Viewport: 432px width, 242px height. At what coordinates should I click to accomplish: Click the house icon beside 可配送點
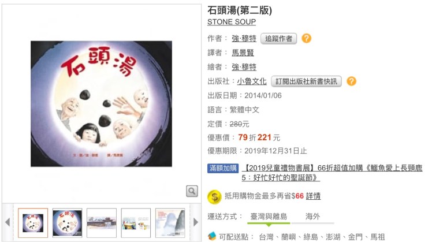pyautogui.click(x=212, y=236)
